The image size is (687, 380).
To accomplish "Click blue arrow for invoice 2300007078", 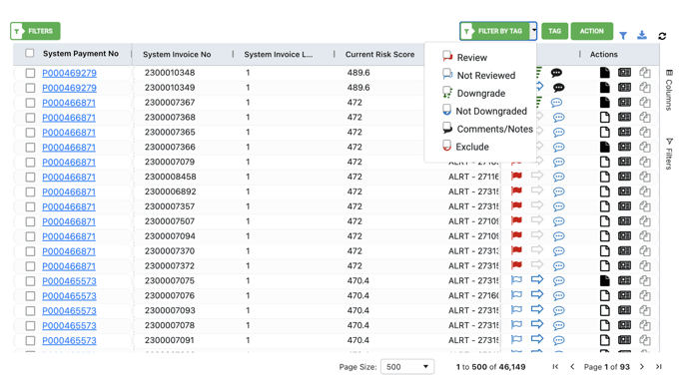I will (x=537, y=324).
